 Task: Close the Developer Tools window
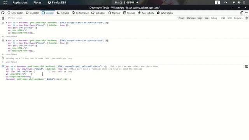pyautogui.click(x=245, y=8)
